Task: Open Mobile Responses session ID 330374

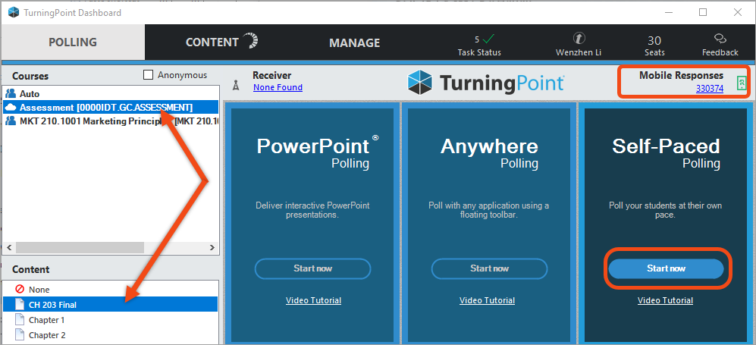Action: 709,88
